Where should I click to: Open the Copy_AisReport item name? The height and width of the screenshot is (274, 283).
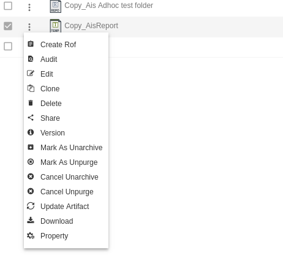coord(91,26)
